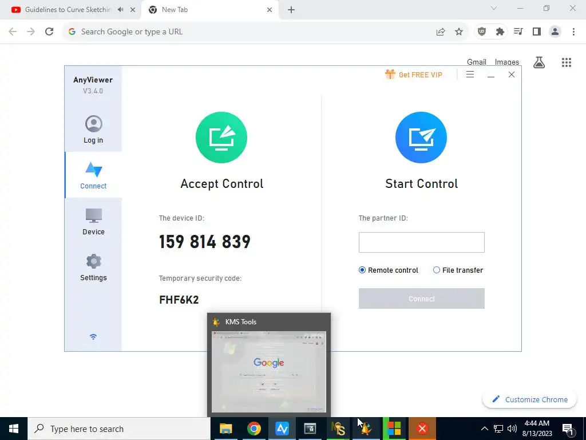Open the network icon in the system tray
Image resolution: width=586 pixels, height=440 pixels.
[x=498, y=429]
